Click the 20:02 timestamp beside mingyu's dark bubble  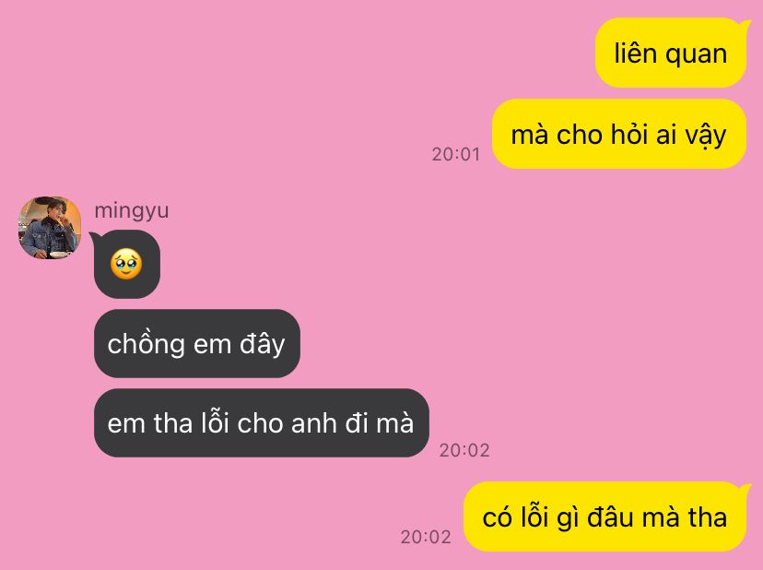pyautogui.click(x=464, y=451)
